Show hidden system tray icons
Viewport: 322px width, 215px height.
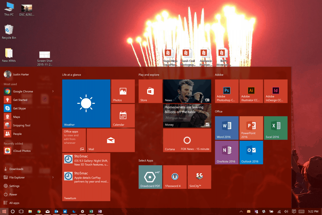tap(241, 212)
